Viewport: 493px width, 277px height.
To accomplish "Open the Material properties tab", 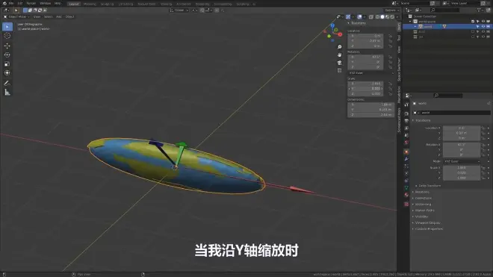I will (406, 195).
